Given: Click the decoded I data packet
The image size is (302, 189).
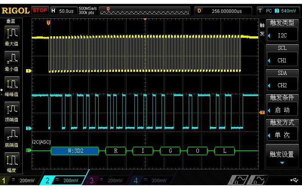Looking at the screenshot, I should 143,151.
